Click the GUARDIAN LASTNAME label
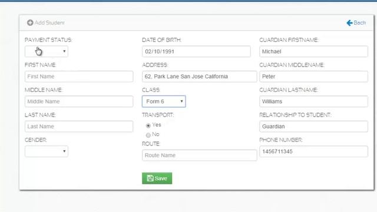377x212 pixels. (289, 90)
